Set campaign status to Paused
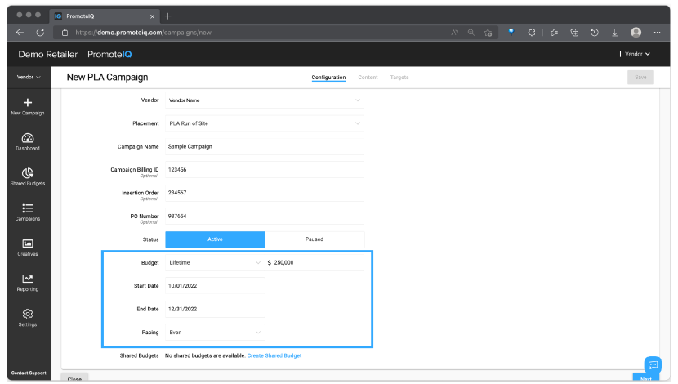The width and height of the screenshot is (678, 384). pos(314,239)
